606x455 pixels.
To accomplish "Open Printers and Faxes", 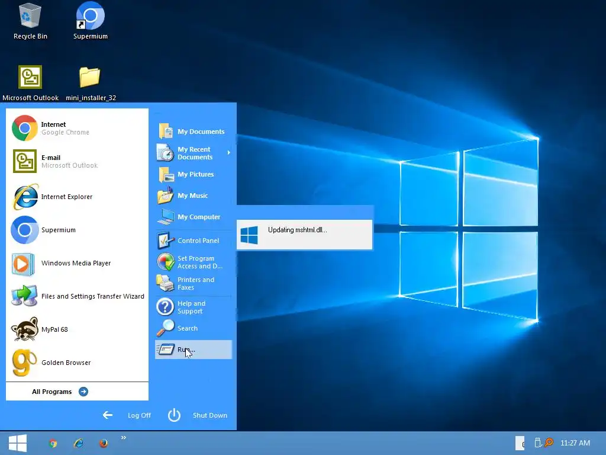I will (194, 283).
